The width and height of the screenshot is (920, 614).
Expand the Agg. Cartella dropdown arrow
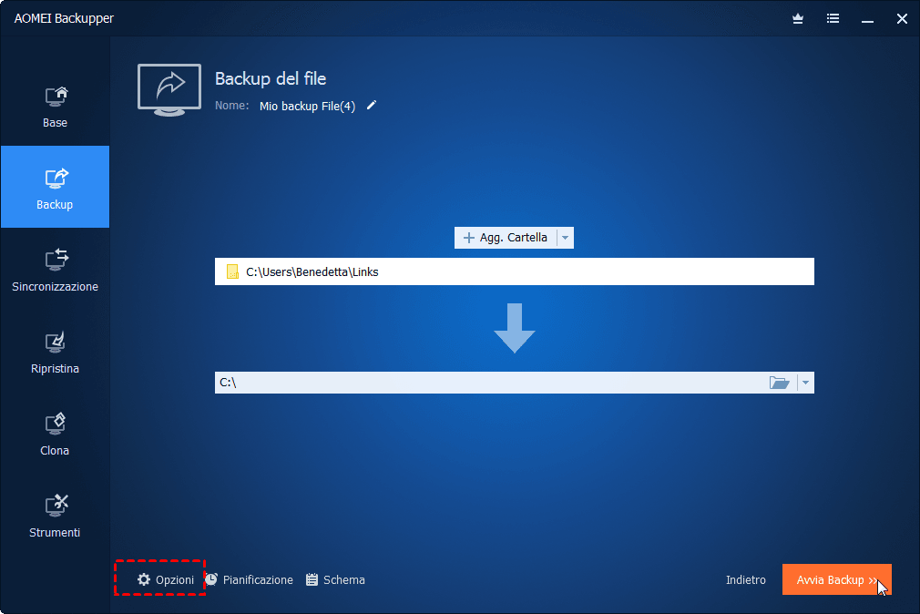(x=565, y=238)
